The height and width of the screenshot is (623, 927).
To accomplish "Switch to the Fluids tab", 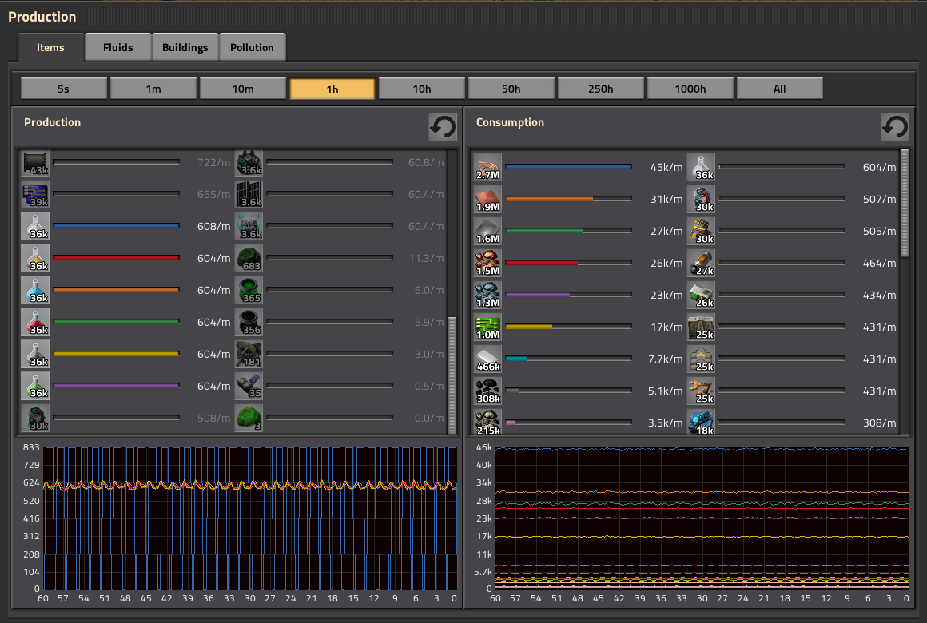I will click(117, 47).
